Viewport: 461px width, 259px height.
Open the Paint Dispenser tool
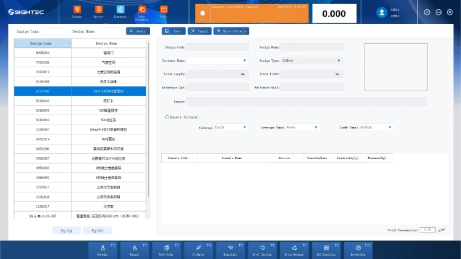click(x=142, y=13)
